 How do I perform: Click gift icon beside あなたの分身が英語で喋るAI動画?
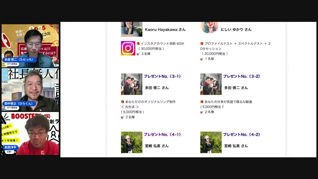202,101
